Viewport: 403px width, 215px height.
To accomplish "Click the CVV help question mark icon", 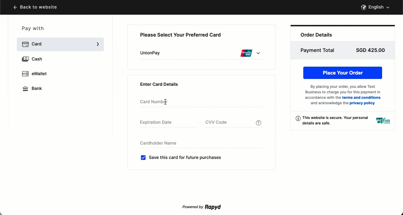I will [x=259, y=123].
